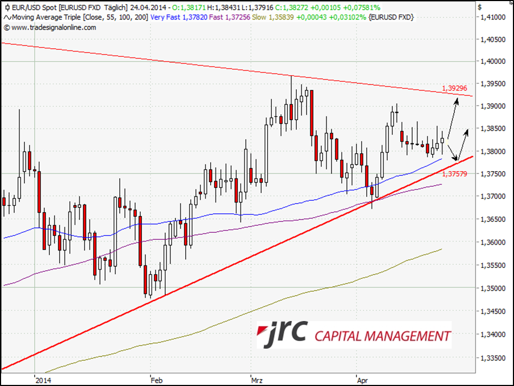The width and height of the screenshot is (514, 386).
Task: Click the JRC Capital Management logo
Action: click(354, 335)
